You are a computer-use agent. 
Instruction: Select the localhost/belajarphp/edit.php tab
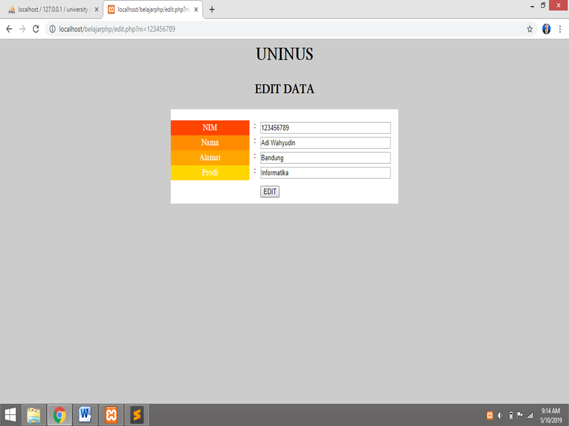[x=153, y=10]
